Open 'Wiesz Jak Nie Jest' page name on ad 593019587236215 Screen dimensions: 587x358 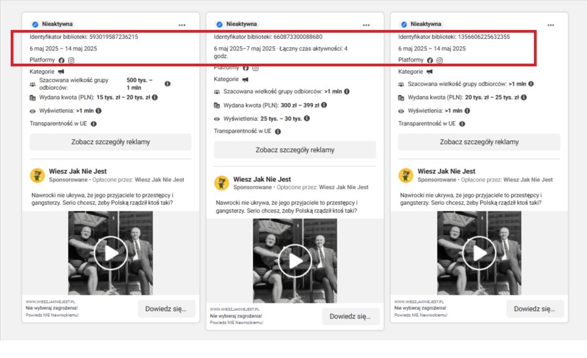pos(78,171)
